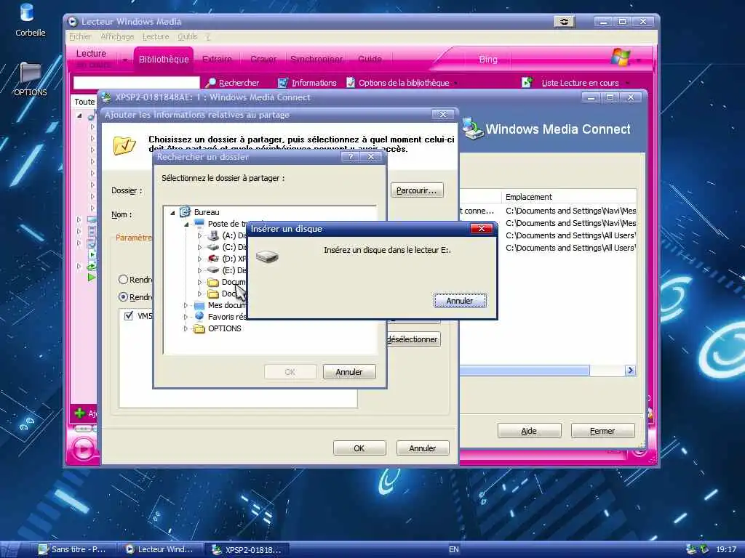The height and width of the screenshot is (558, 745).
Task: Expand the (D:) drive node
Action: click(199, 259)
